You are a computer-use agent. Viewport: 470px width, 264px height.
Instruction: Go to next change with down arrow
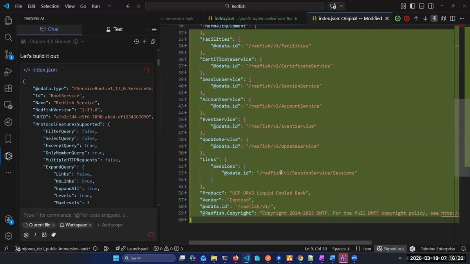pyautogui.click(x=425, y=18)
